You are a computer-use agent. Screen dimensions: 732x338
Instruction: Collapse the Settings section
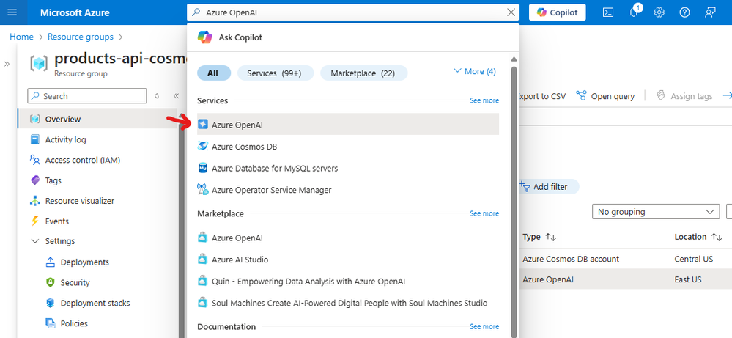(x=35, y=241)
